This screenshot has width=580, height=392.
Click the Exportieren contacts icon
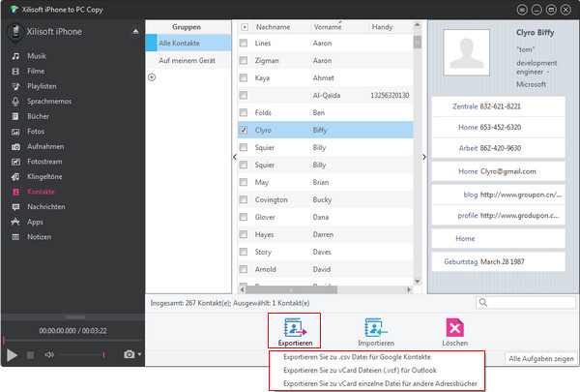click(x=295, y=327)
